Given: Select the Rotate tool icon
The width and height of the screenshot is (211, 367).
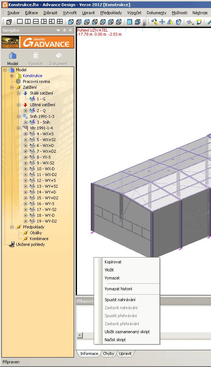Looking at the screenshot, I should 178,22.
